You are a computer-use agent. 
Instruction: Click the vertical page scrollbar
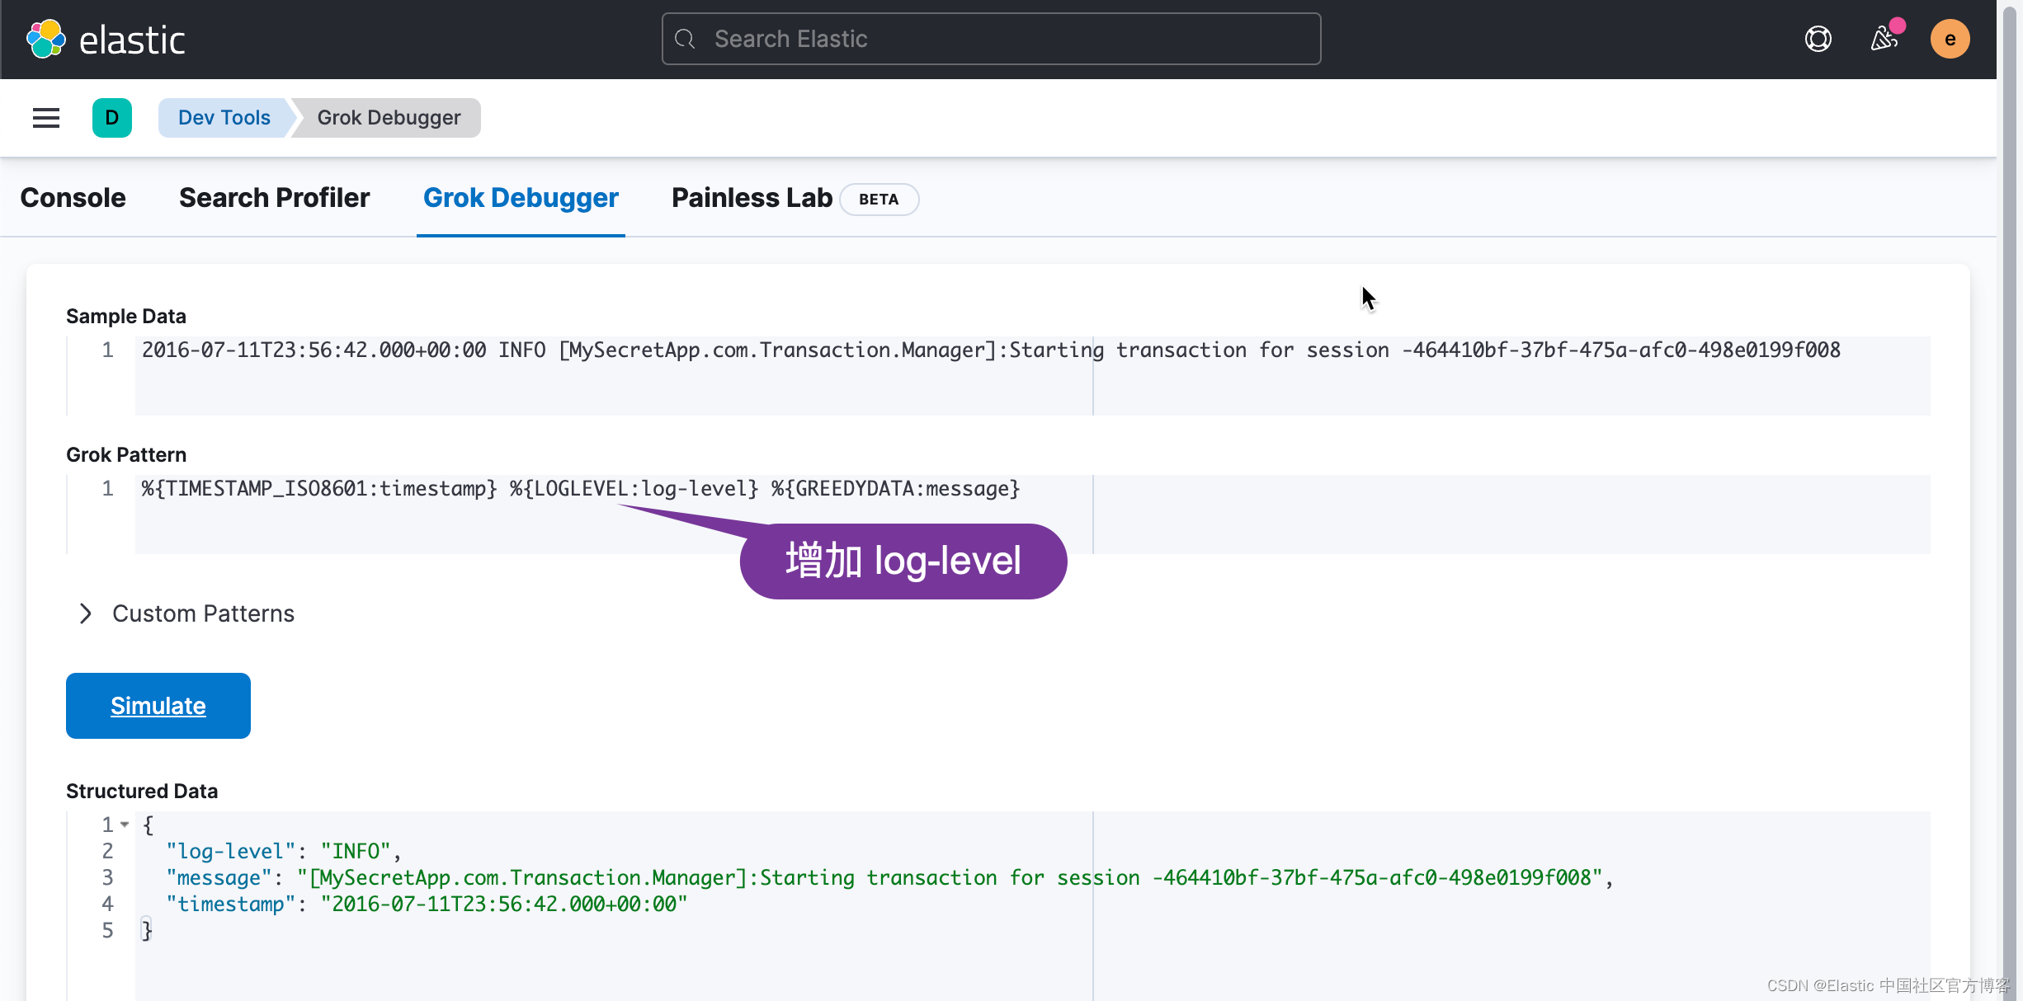pos(2009,495)
